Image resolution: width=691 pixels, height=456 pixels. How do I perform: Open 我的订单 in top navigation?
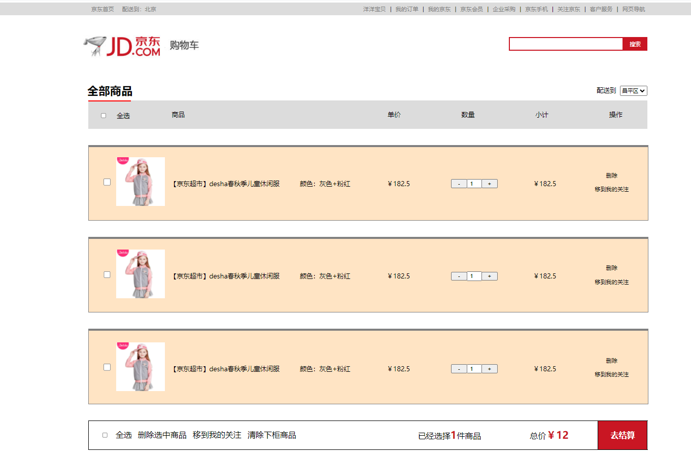point(407,9)
